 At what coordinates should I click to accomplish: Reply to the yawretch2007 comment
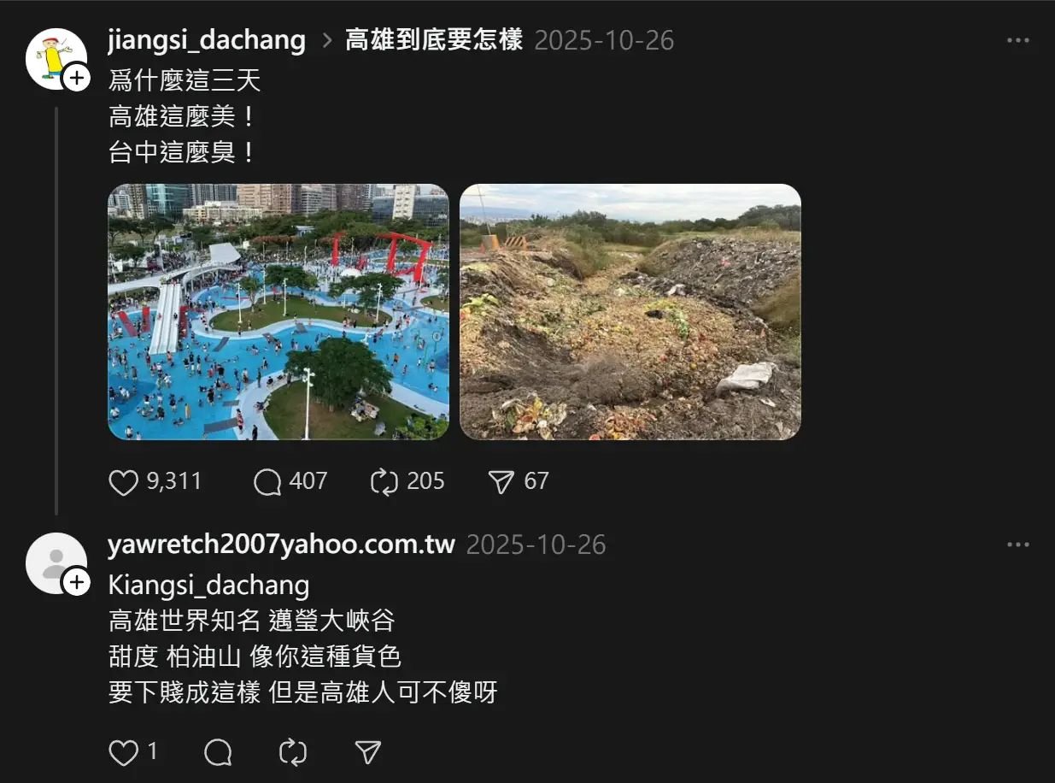pyautogui.click(x=219, y=752)
